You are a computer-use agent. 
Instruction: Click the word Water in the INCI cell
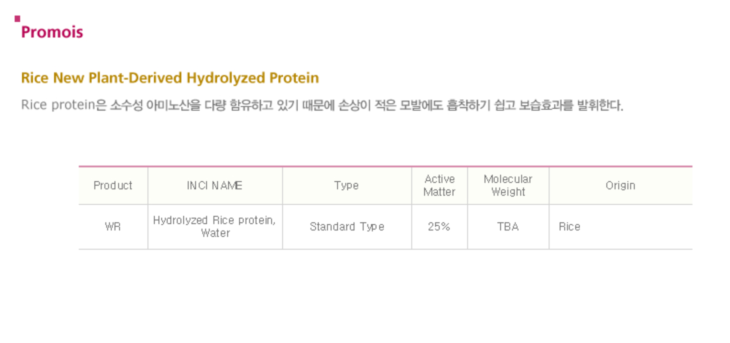[x=215, y=233]
